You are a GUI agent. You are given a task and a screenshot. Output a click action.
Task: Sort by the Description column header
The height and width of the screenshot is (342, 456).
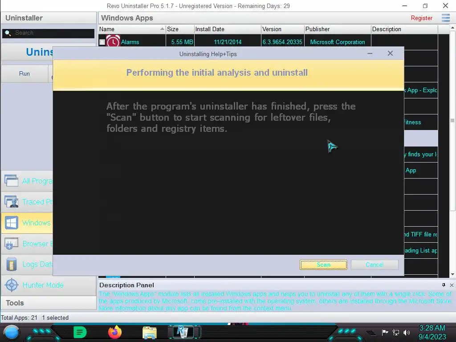pos(404,29)
